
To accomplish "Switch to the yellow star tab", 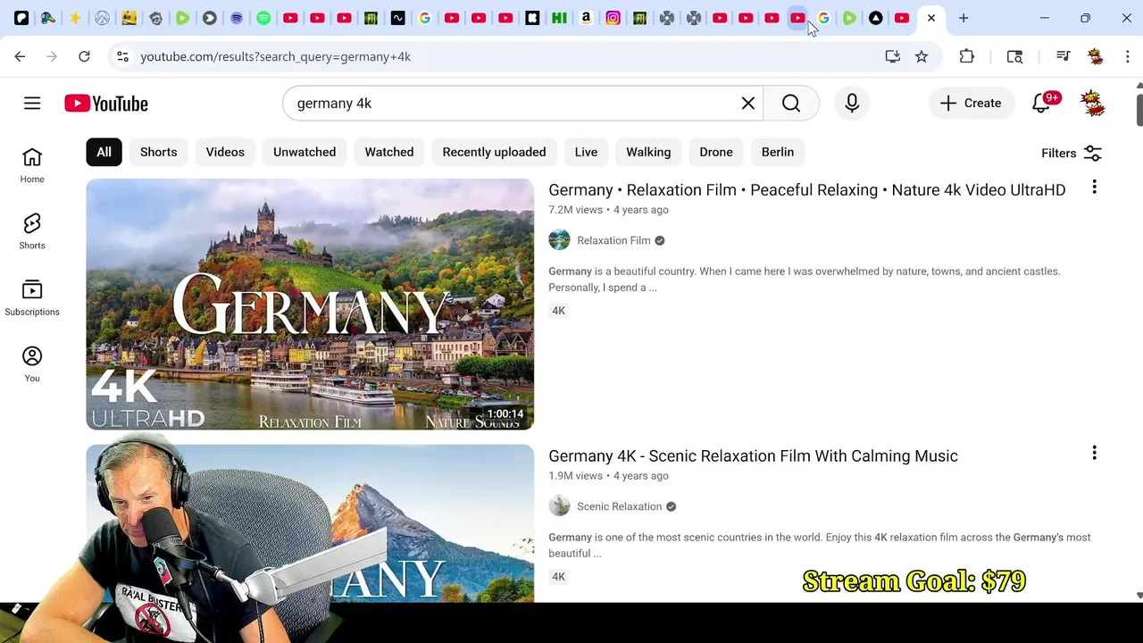I will pos(75,18).
